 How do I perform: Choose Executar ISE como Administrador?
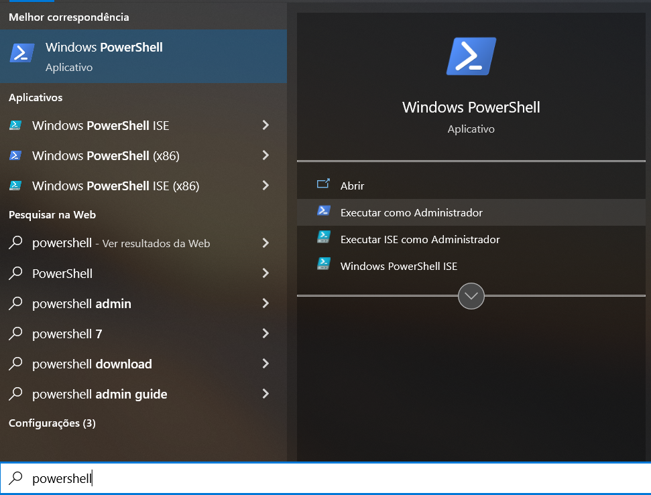click(x=471, y=239)
